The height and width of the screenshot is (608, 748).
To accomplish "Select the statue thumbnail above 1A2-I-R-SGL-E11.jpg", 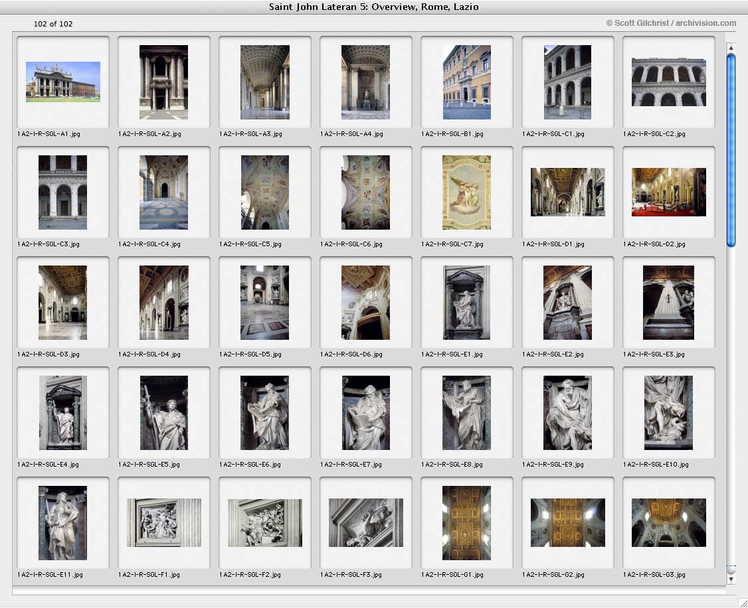I will coord(63,523).
